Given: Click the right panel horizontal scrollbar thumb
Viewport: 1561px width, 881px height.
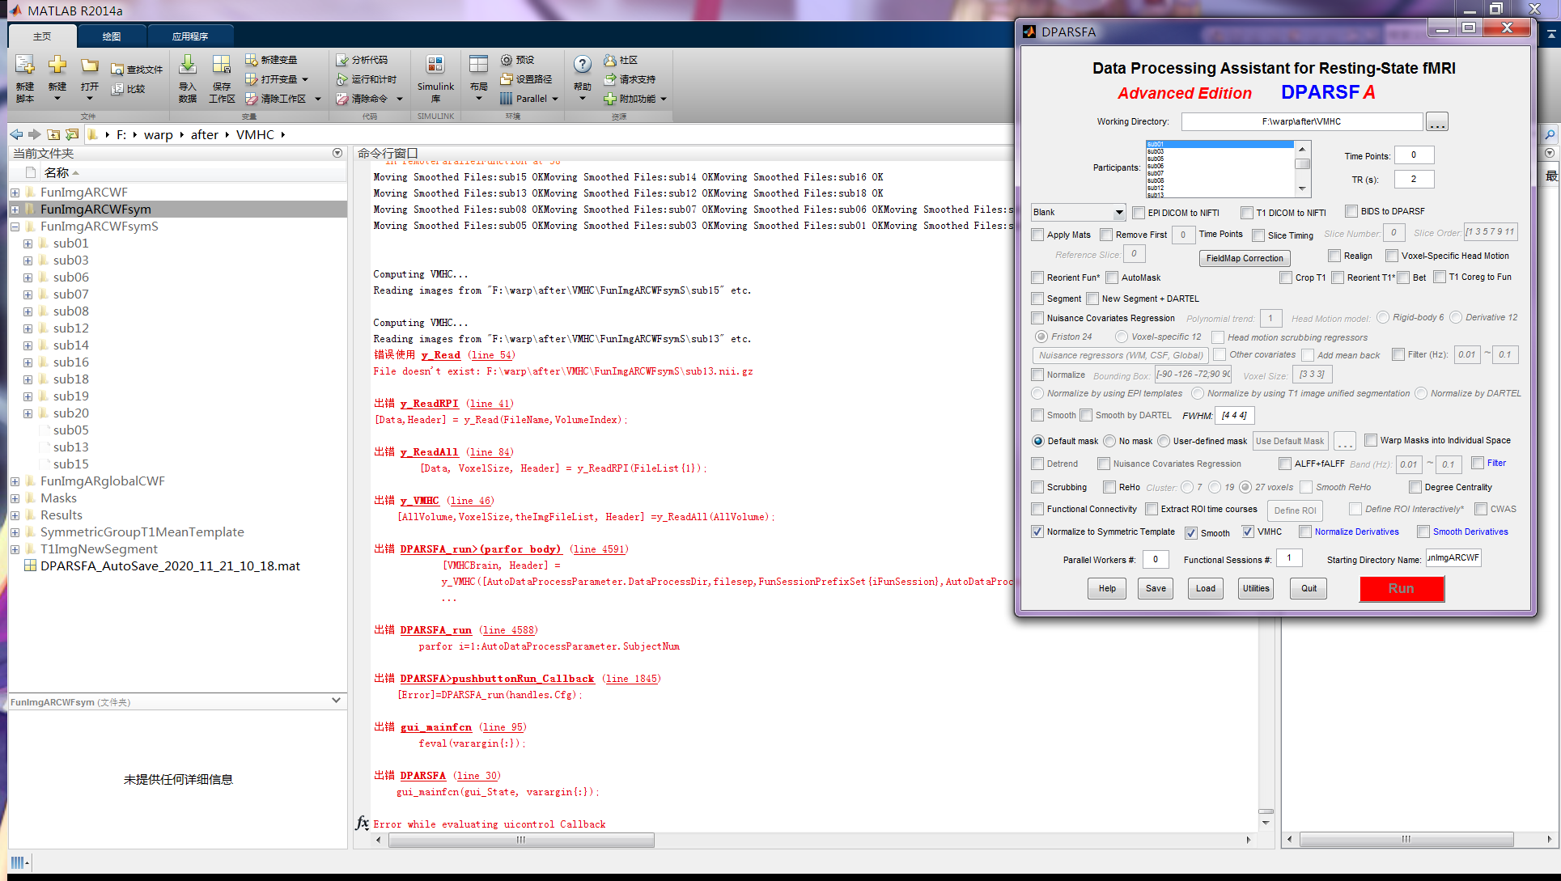Looking at the screenshot, I should [1406, 840].
